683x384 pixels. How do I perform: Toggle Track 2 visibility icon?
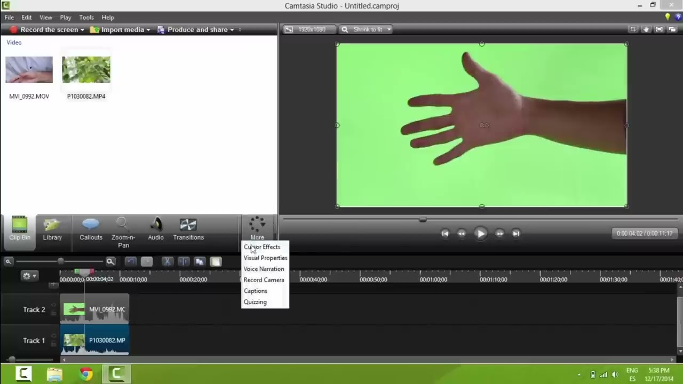pos(53,305)
